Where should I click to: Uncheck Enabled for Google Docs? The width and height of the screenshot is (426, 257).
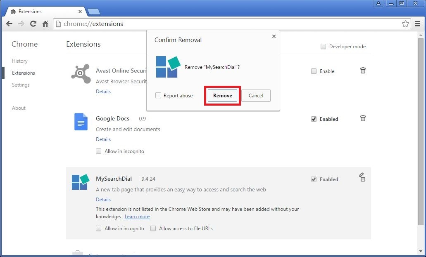[x=314, y=119]
